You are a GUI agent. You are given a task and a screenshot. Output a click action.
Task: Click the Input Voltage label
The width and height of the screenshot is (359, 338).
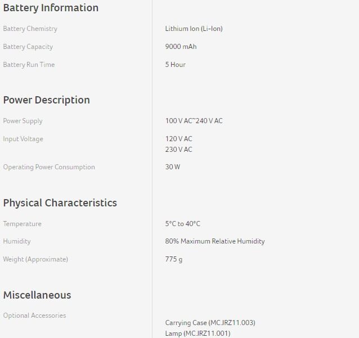pos(23,139)
